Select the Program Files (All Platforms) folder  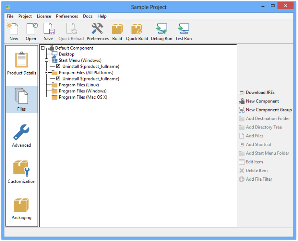86,73
